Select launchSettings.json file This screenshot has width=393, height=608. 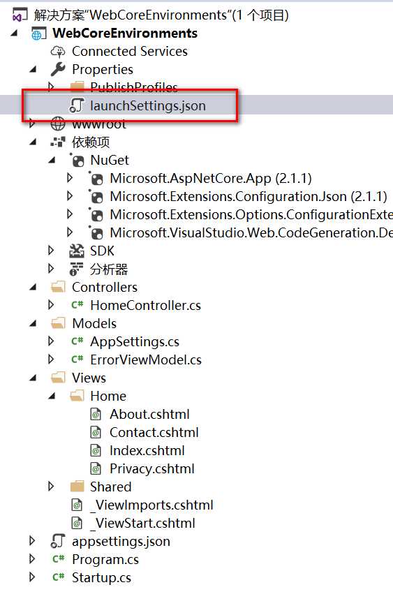point(148,106)
